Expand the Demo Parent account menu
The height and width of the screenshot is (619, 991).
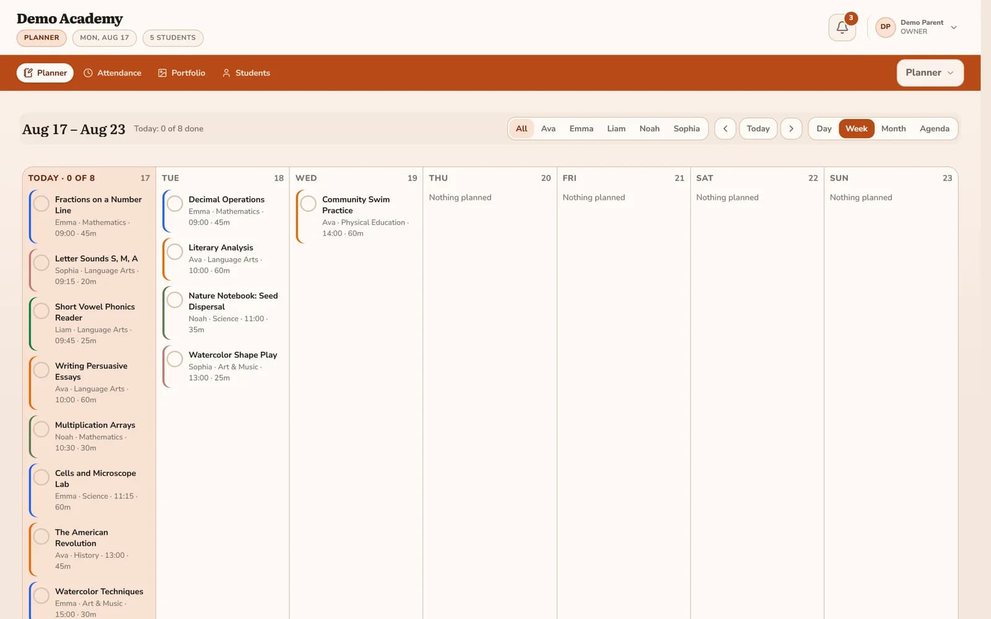coord(916,27)
